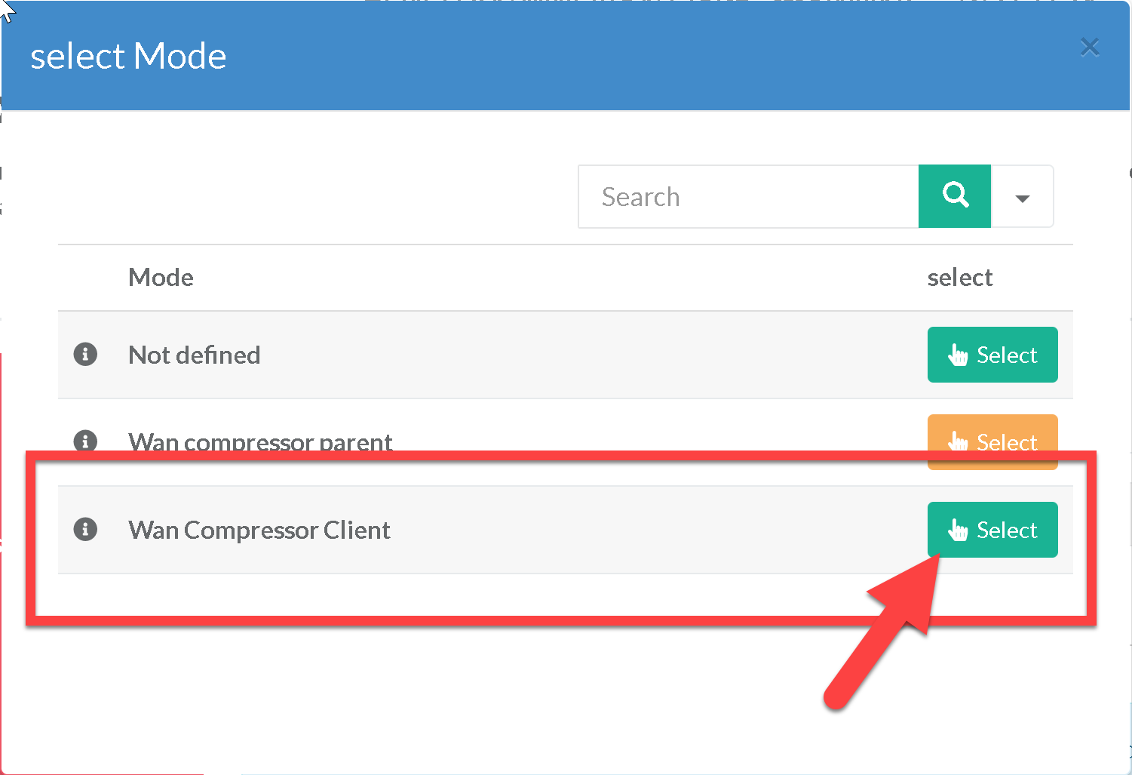Expand the search options dropdown arrow

click(1022, 198)
